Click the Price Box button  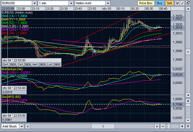146,3
